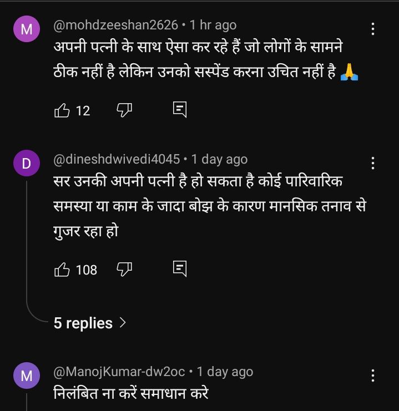Reply to @mohdzeeshan2626's comment
This screenshot has width=399, height=411.
pyautogui.click(x=179, y=109)
